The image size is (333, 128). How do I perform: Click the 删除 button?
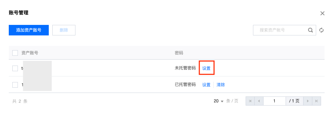pyautogui.click(x=64, y=30)
